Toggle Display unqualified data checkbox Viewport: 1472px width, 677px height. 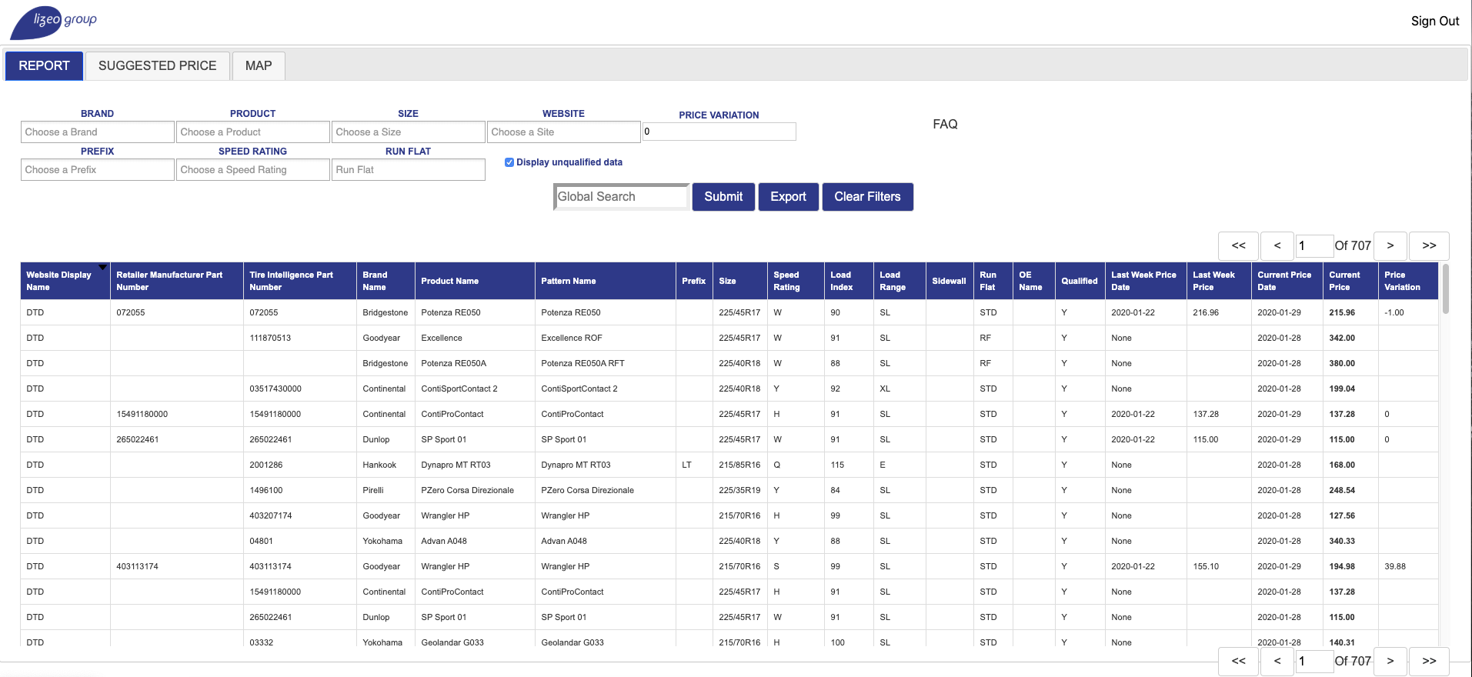tap(509, 162)
